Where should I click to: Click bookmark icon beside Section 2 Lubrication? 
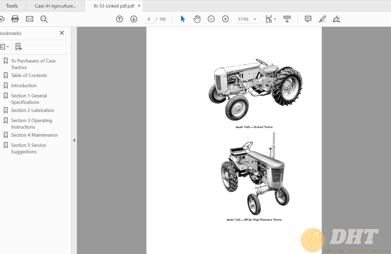coord(6,110)
